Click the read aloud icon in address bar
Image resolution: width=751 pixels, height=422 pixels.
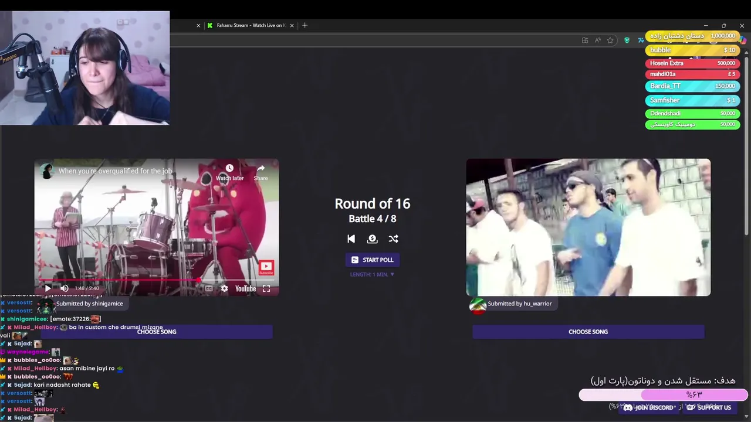click(597, 40)
